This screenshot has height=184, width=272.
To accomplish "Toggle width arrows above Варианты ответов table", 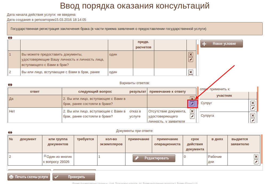I will 10,85.
